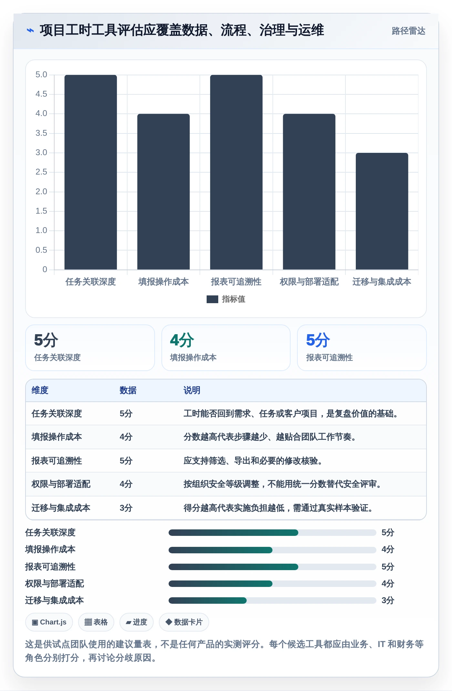This screenshot has height=691, width=452.
Task: Select the 填报操作成本 table row cell
Action: pyautogui.click(x=57, y=437)
